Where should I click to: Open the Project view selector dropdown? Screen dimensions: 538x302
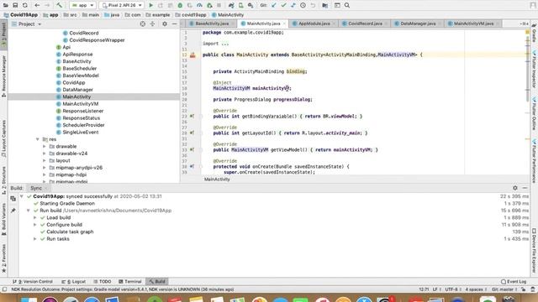click(26, 24)
